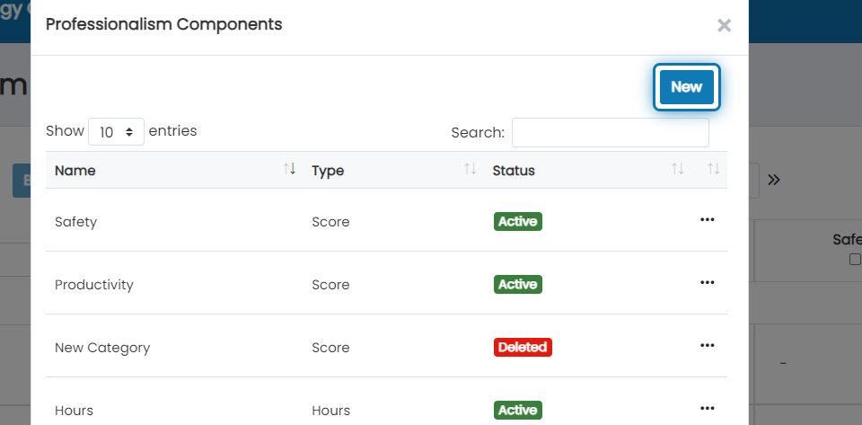Select the Productivity row name
The image size is (862, 425).
click(x=94, y=285)
